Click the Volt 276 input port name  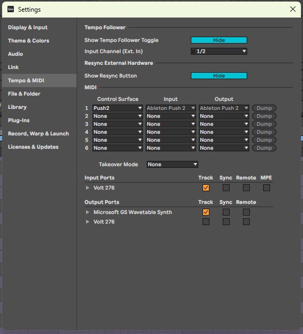pyautogui.click(x=104, y=187)
